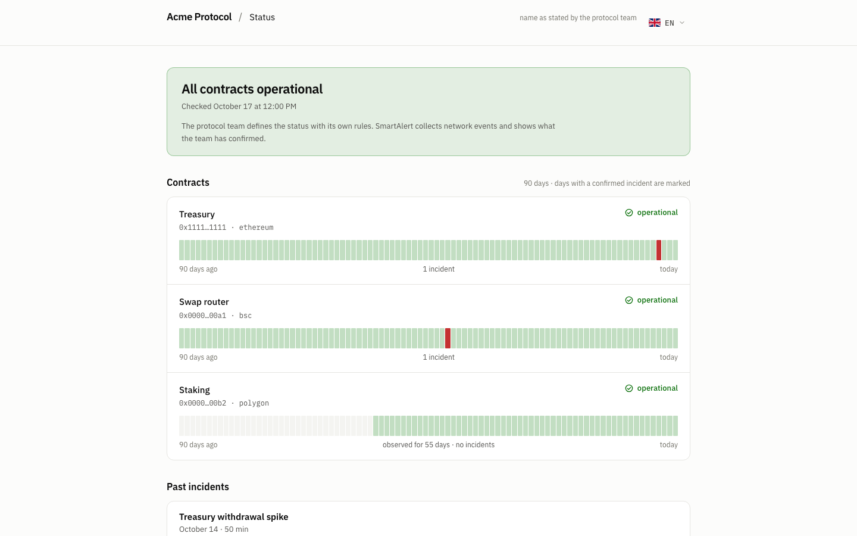Click the Swap router 'operational' status label

click(x=658, y=300)
